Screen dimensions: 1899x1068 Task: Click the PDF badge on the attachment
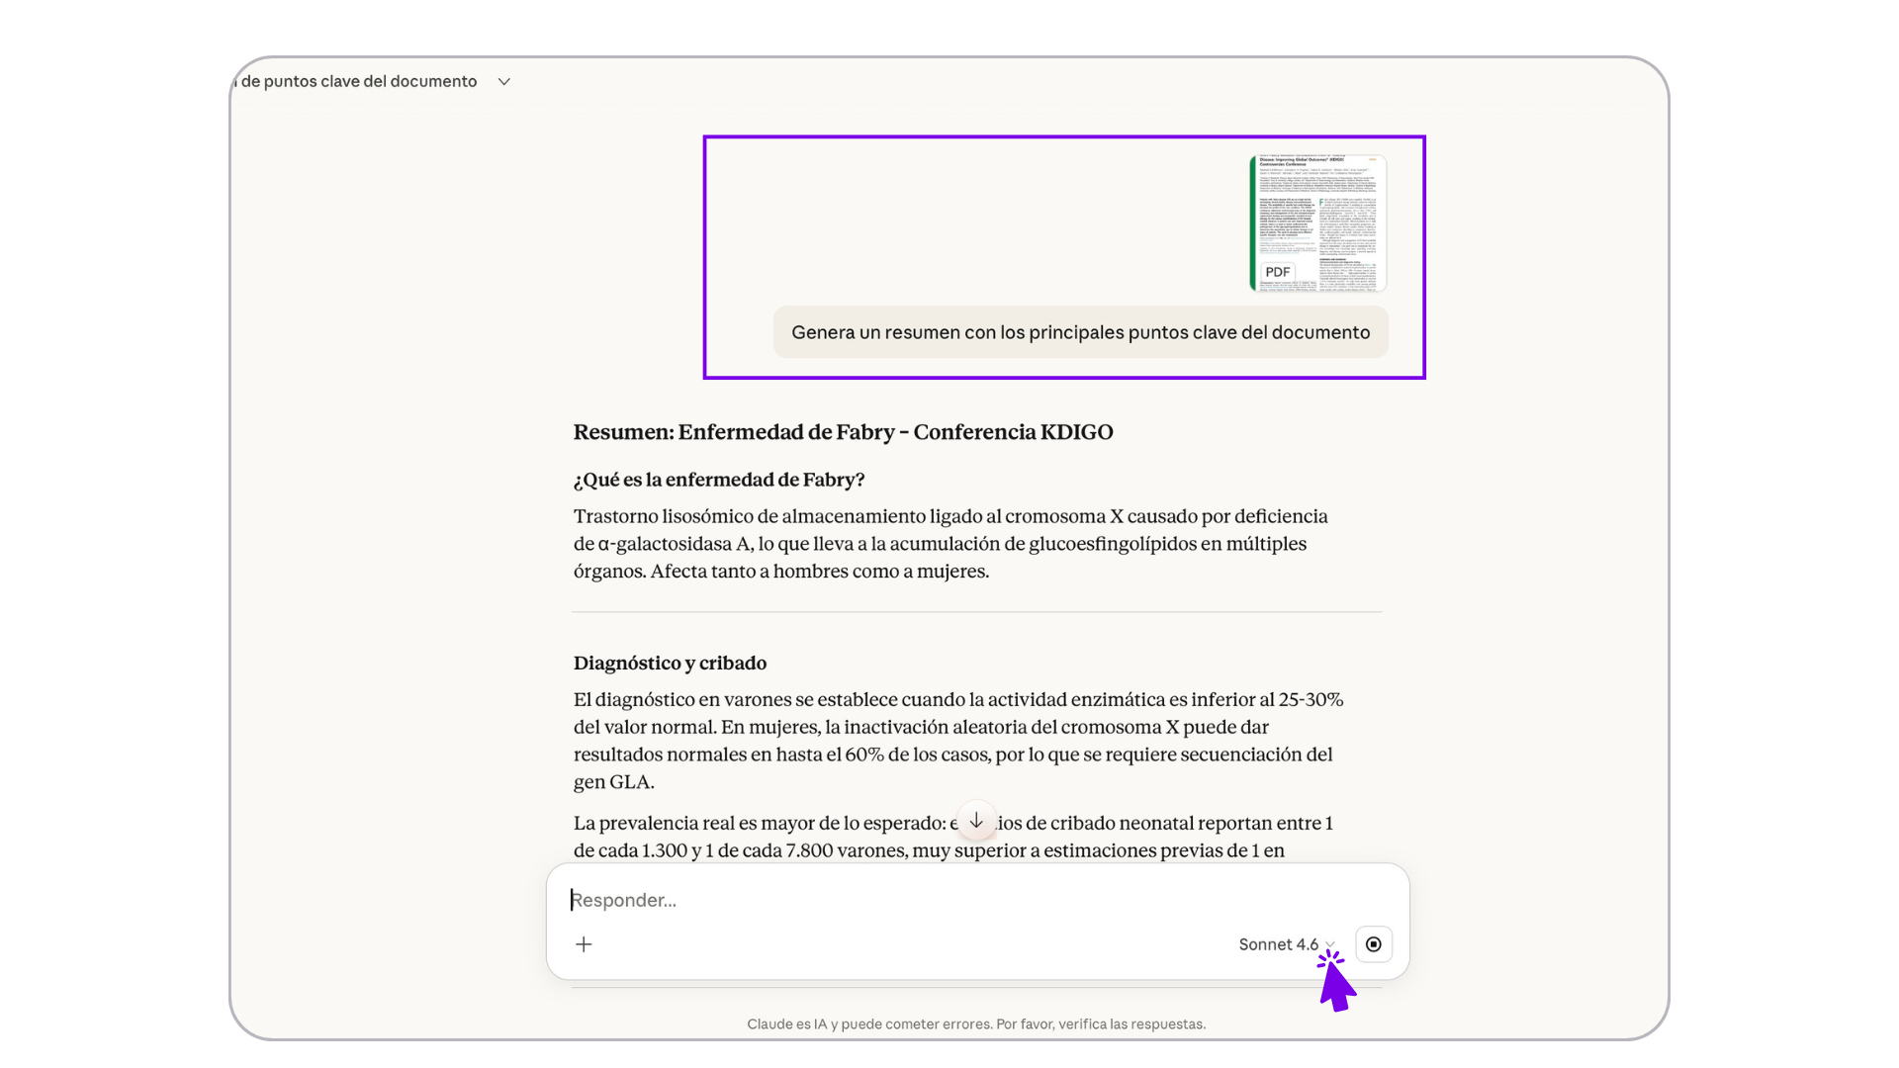point(1277,272)
